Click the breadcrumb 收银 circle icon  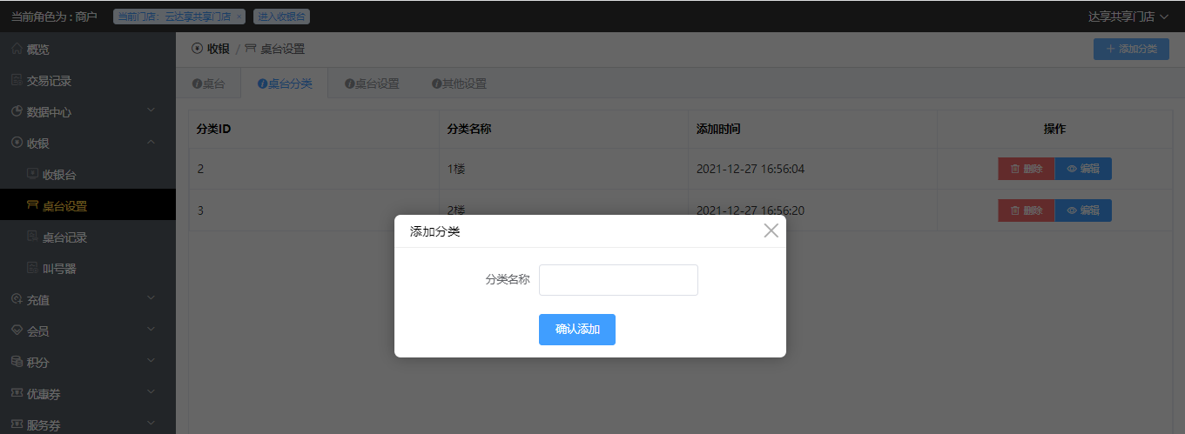coord(197,49)
